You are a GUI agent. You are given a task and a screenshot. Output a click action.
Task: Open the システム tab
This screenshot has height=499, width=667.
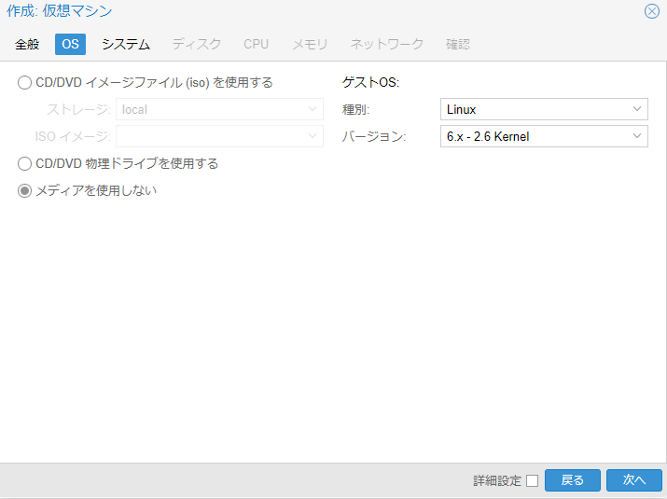pyautogui.click(x=126, y=44)
